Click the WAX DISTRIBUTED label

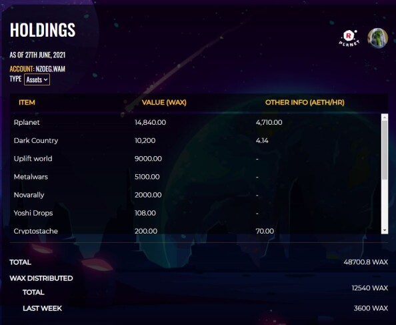pyautogui.click(x=41, y=278)
